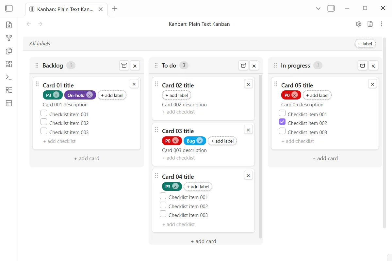392x261 pixels.
Task: Check Card 04 Checklist item 003
Action: [163, 214]
